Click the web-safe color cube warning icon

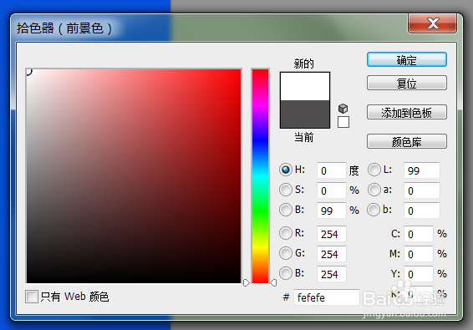(343, 108)
